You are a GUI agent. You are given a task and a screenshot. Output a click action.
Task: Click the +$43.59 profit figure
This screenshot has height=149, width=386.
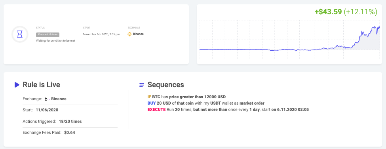[328, 11]
